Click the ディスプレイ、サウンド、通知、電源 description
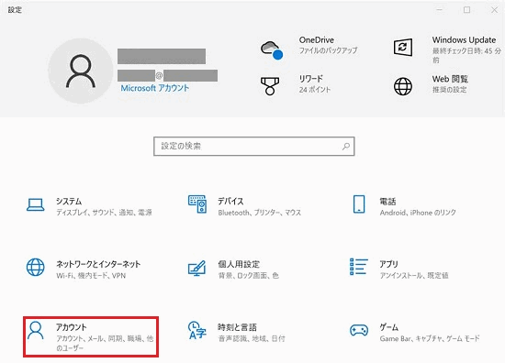 tap(104, 213)
